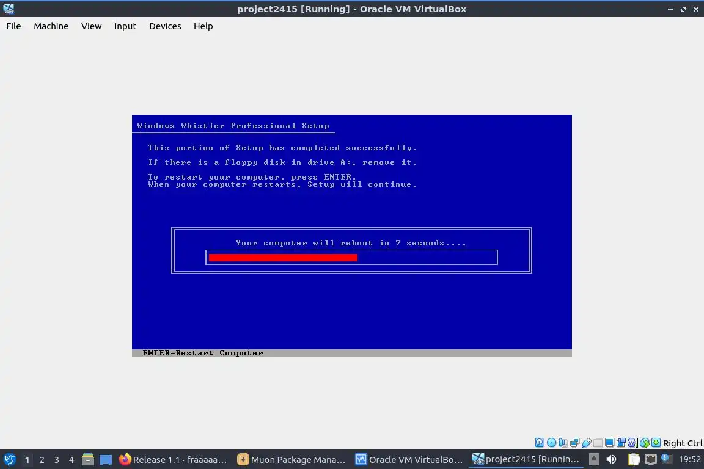The width and height of the screenshot is (704, 469).
Task: Switch to Oracle VM VirtualBox Manager taskbar entry
Action: coord(409,460)
